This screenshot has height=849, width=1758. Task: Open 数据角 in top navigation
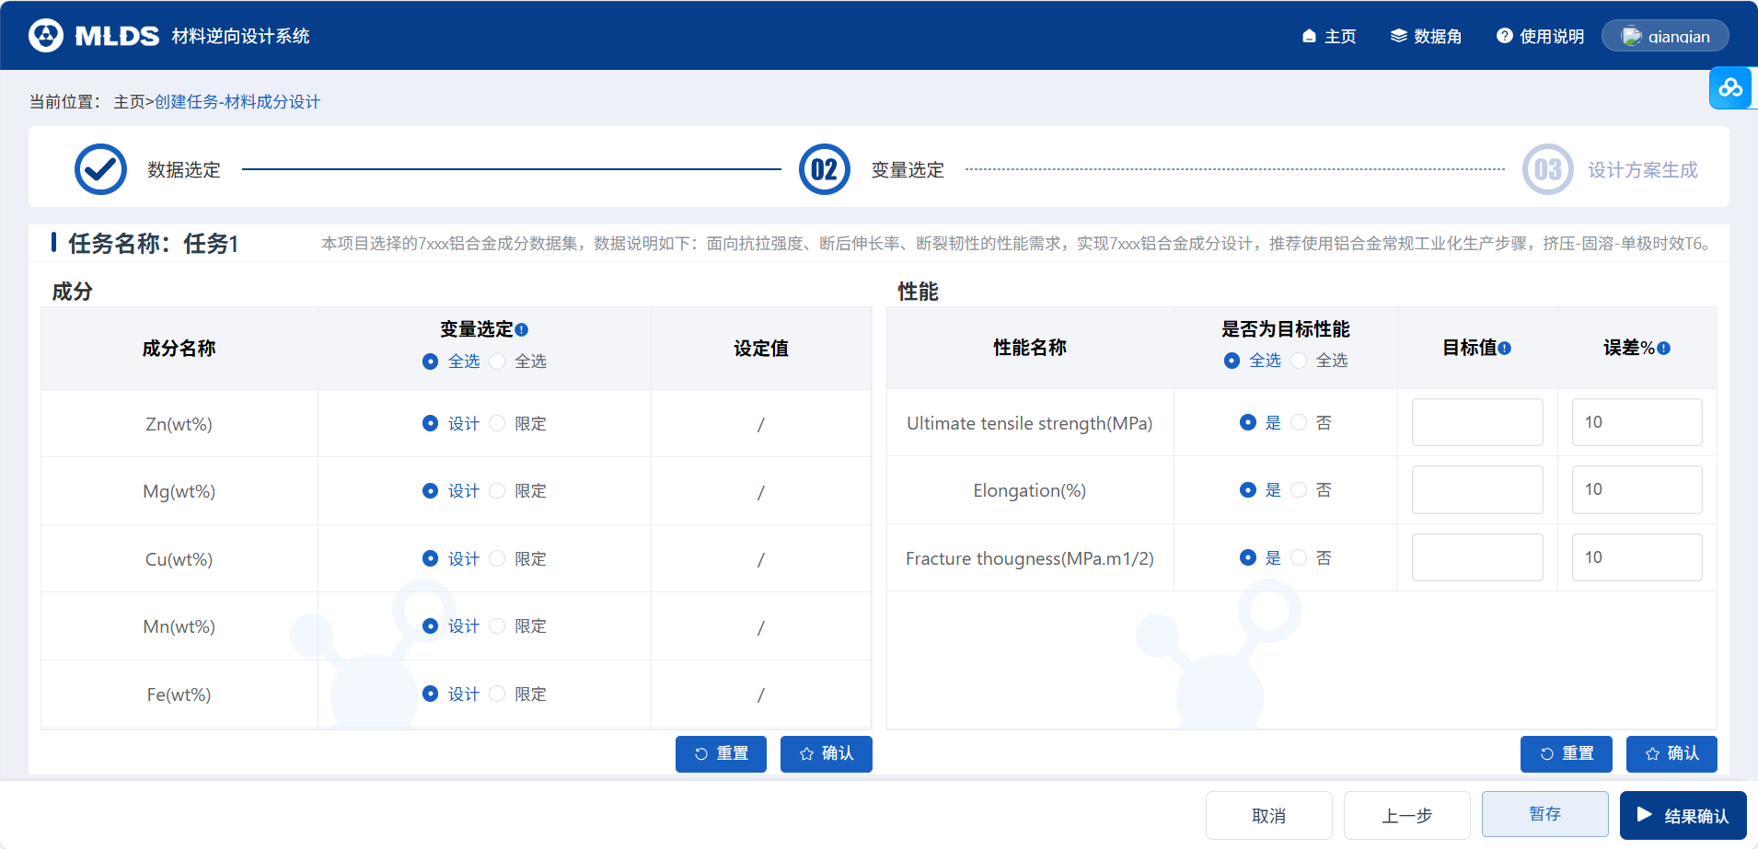pos(1426,36)
